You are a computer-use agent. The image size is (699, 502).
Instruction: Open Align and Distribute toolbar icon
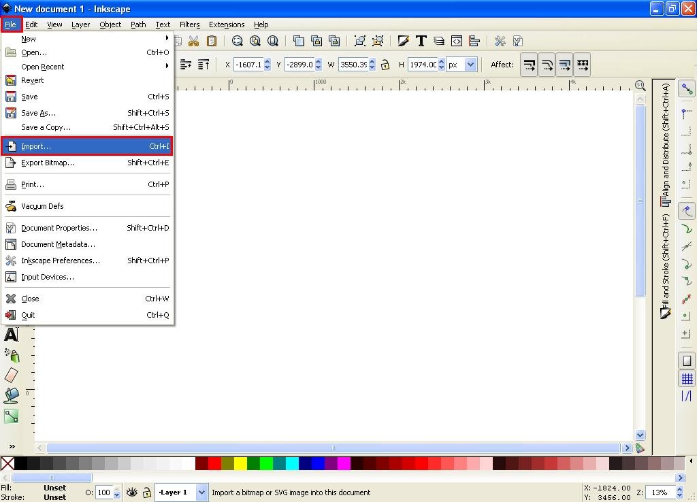tap(474, 41)
